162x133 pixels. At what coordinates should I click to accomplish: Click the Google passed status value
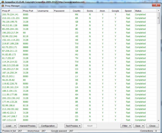coord(71,131)
